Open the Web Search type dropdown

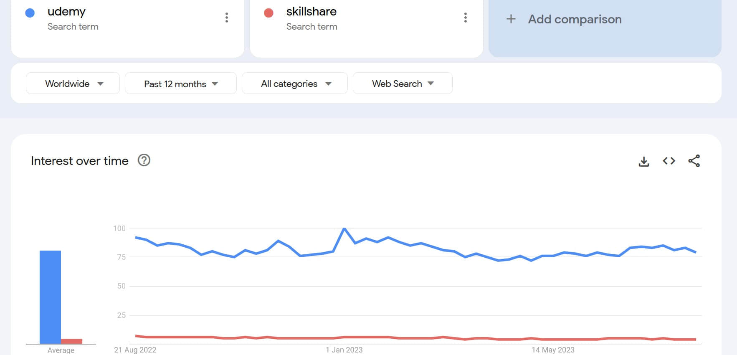coord(403,84)
